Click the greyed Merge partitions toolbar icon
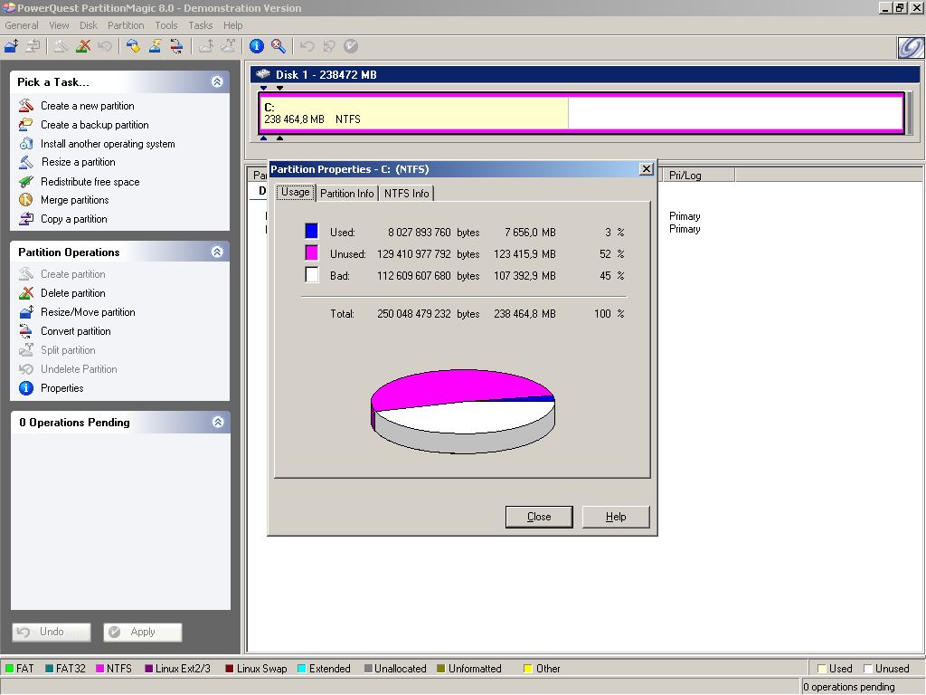 click(205, 46)
